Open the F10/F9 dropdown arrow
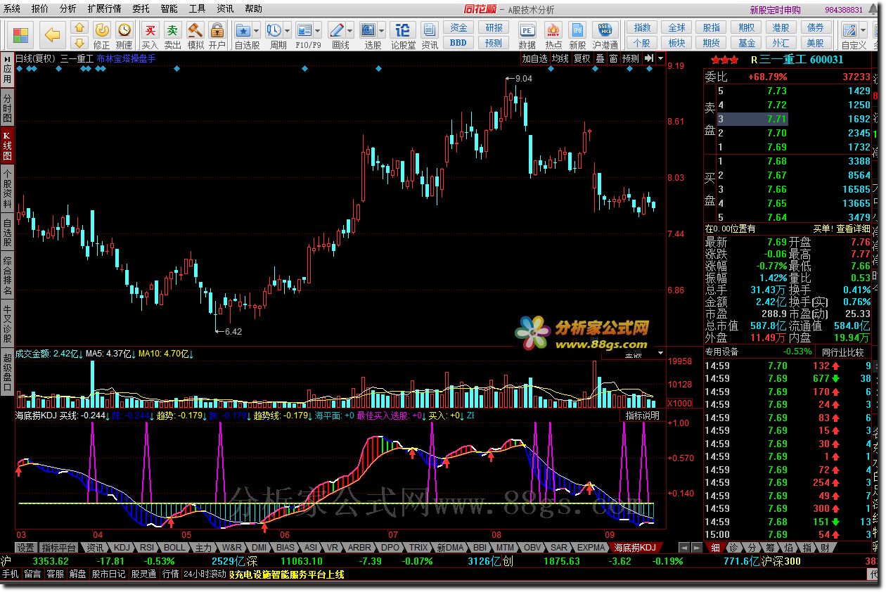Viewport: 886px width, 592px height. [318, 30]
